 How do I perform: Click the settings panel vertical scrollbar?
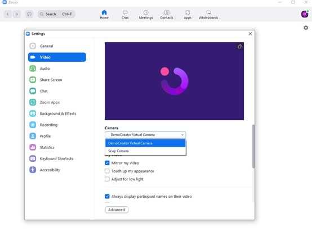click(253, 146)
